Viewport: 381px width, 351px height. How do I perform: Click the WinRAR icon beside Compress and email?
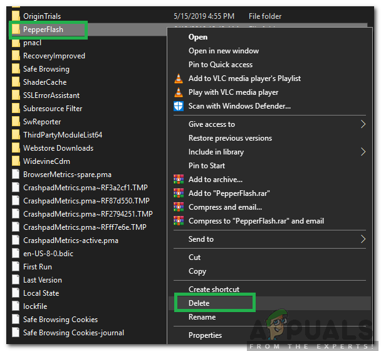tap(178, 207)
